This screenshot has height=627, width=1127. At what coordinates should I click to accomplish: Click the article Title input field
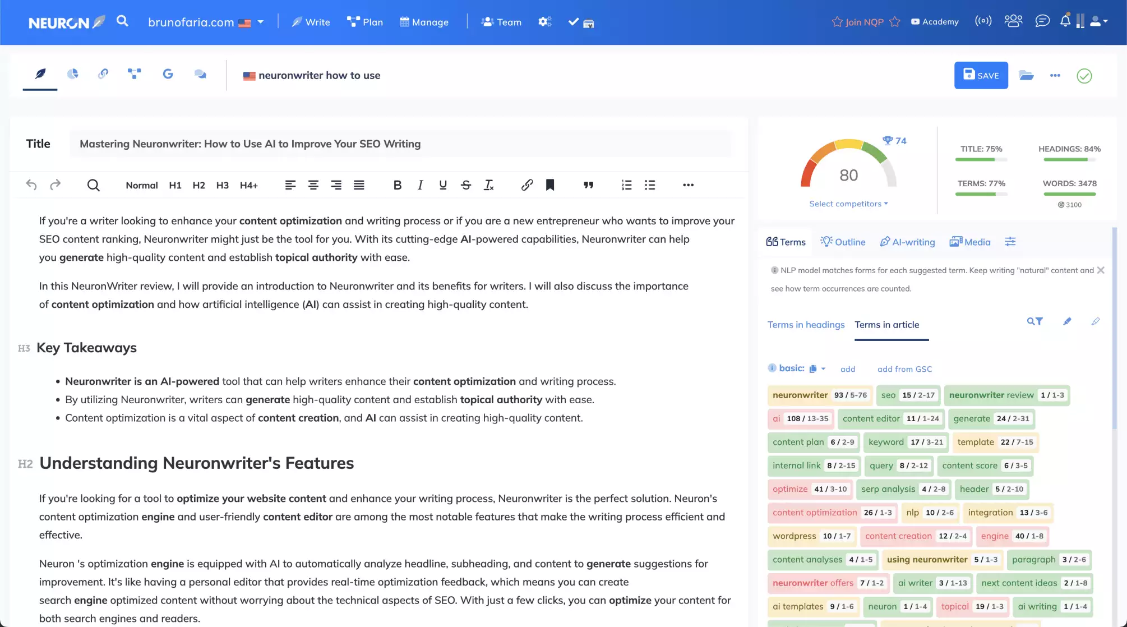pos(400,144)
